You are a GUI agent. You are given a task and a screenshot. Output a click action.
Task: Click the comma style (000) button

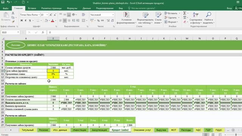102,20
